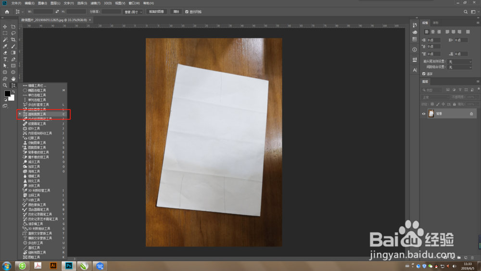
Task: Open the layer blend mode 正常 dropdown
Action: pyautogui.click(x=436, y=97)
